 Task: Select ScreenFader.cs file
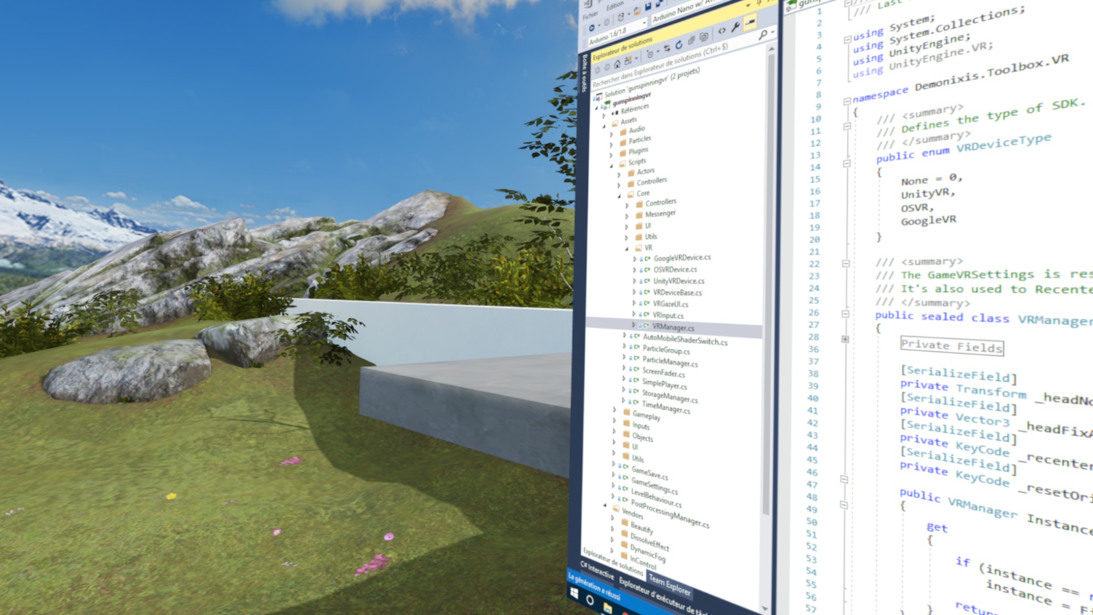click(x=664, y=372)
